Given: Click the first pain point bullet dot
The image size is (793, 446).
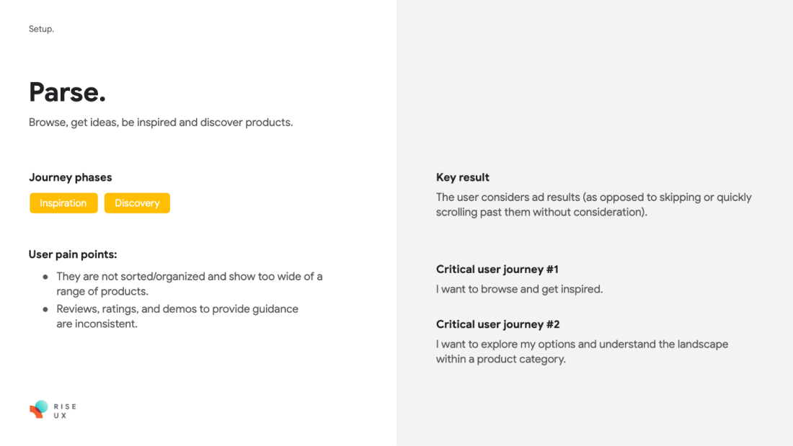Looking at the screenshot, I should 45,277.
